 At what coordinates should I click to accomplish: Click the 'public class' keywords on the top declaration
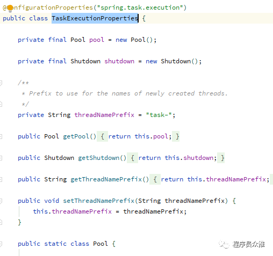[x=25, y=18]
